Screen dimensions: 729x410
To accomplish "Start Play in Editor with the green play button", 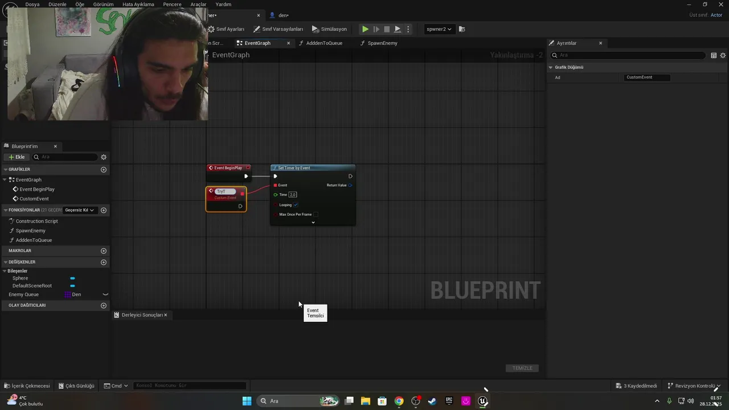I will click(x=365, y=29).
